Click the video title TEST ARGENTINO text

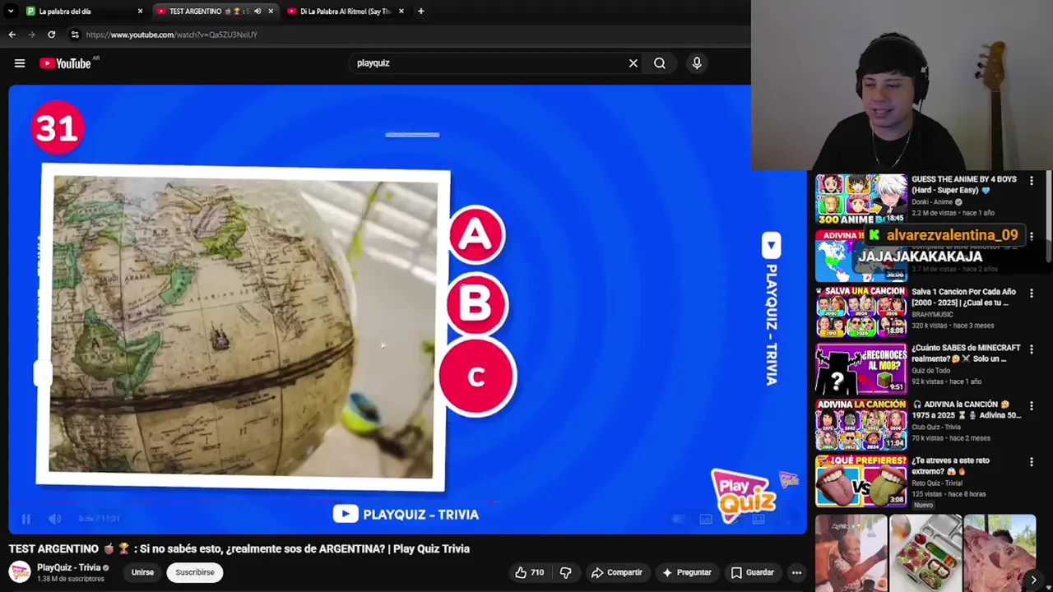(239, 548)
